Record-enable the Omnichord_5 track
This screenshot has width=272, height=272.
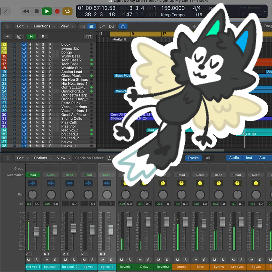(50, 91)
